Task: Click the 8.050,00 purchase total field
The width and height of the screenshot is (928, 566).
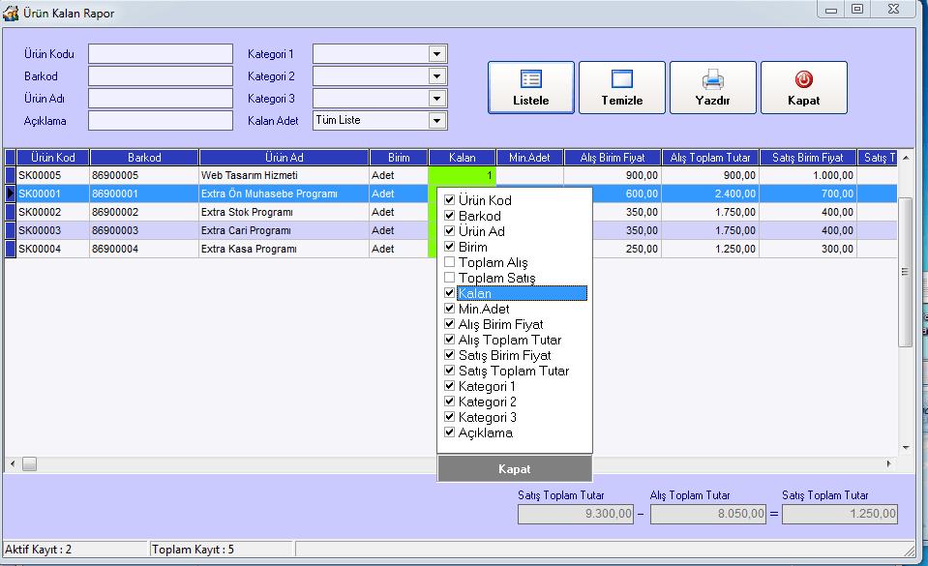Action: click(707, 514)
